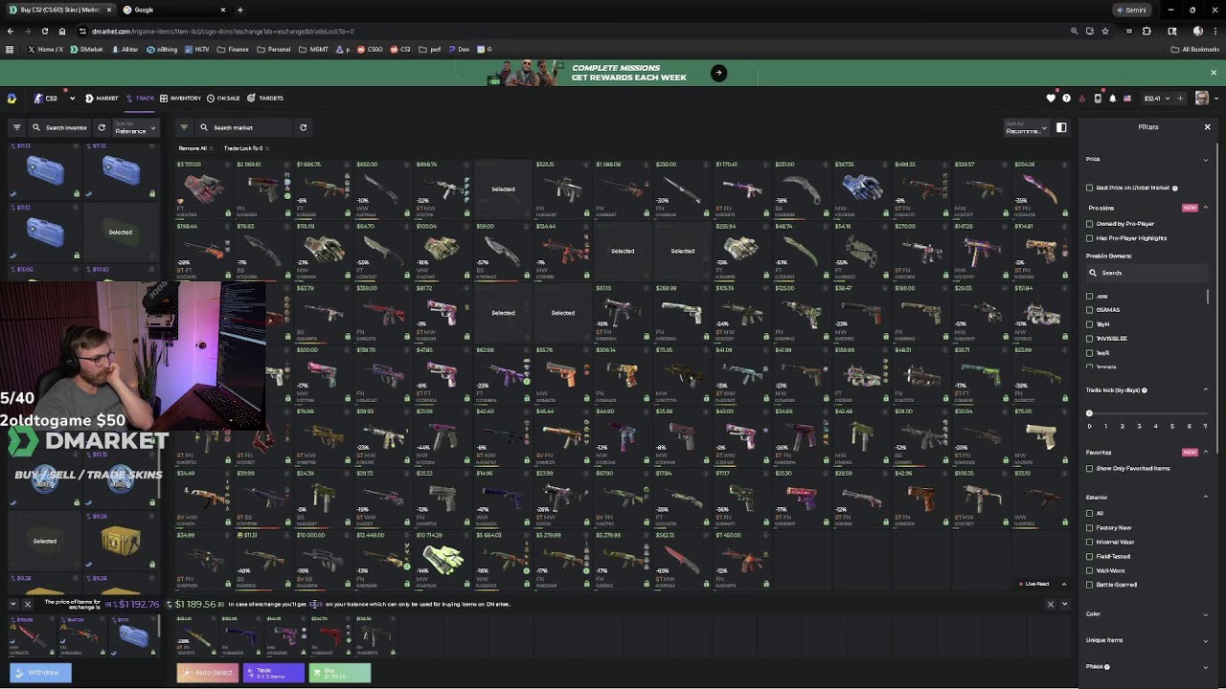Open the help question mark icon
Screen dimensions: 1226x689
coord(1066,98)
